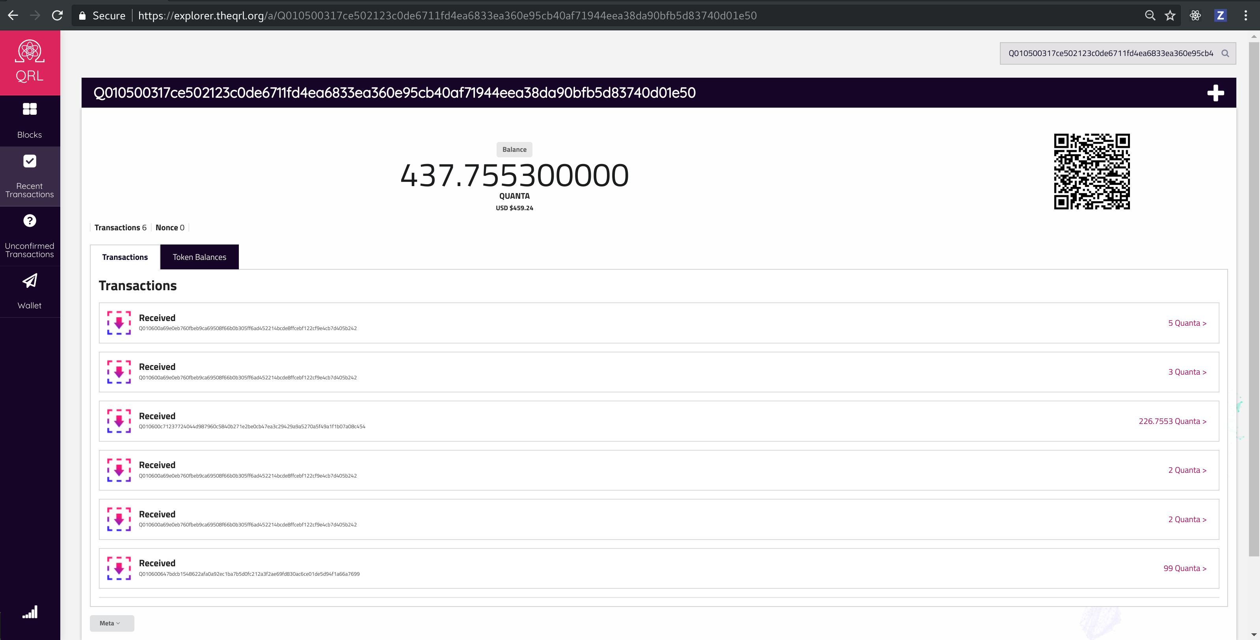The width and height of the screenshot is (1260, 640).
Task: Click the Transactions section heading
Action: (138, 286)
